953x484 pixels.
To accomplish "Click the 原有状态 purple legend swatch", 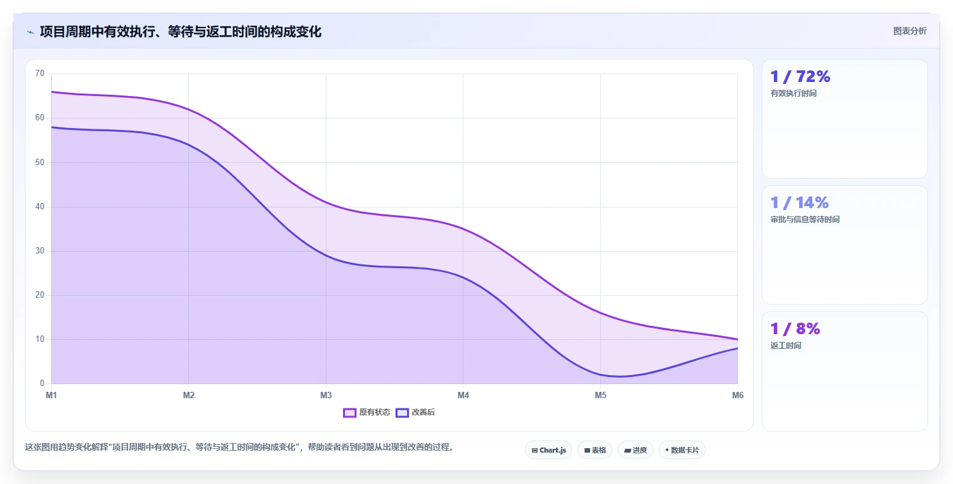I will pos(349,412).
